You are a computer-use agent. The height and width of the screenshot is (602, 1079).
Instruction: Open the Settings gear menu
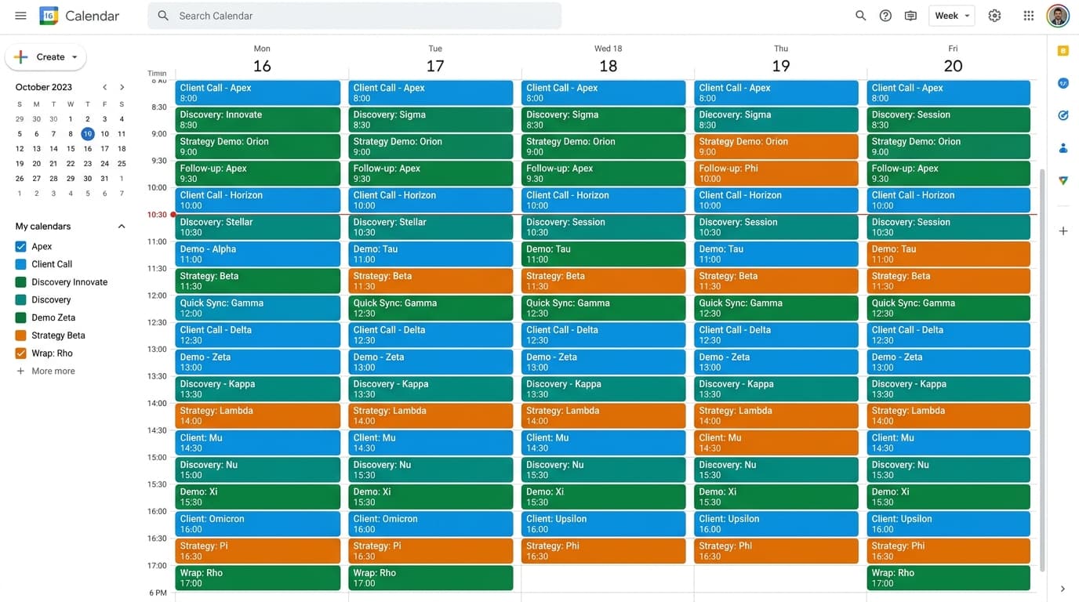point(994,16)
